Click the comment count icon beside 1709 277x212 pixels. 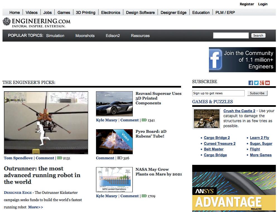(x=144, y=196)
